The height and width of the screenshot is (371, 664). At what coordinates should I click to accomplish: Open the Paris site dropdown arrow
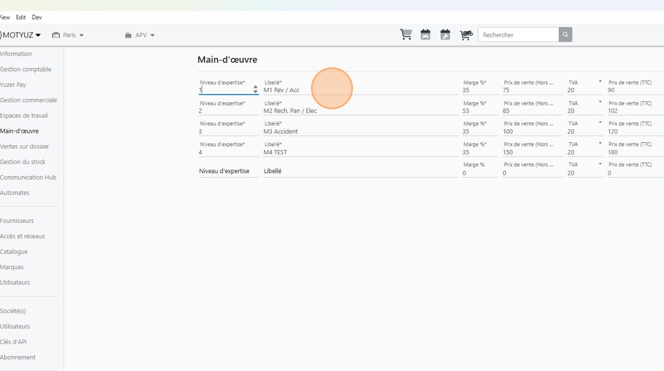81,35
